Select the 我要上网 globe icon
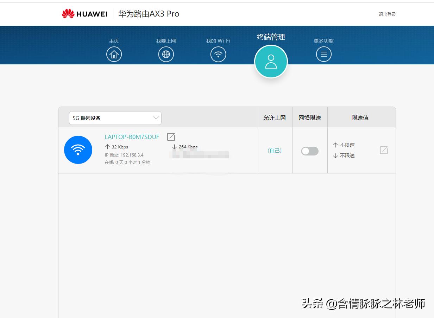The height and width of the screenshot is (318, 434). point(166,54)
